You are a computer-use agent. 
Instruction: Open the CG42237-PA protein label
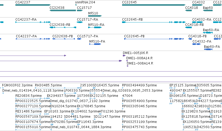[26, 36]
